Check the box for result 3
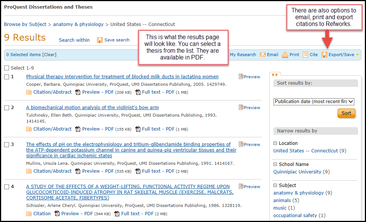The width and height of the screenshot is (366, 222). coord(6,144)
